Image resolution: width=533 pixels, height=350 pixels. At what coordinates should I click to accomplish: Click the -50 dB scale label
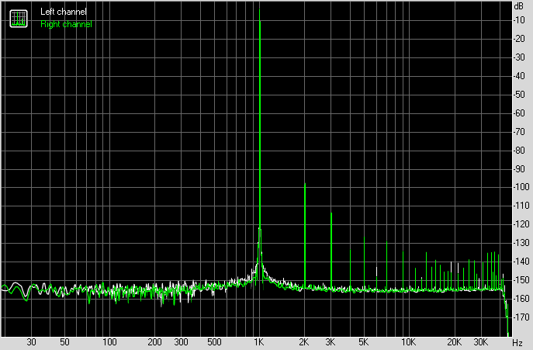[x=519, y=94]
